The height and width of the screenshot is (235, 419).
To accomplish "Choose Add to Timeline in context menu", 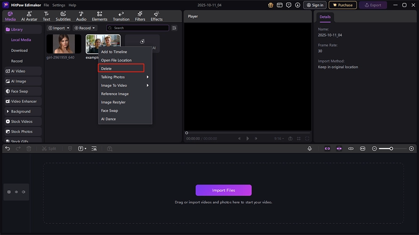I will (x=114, y=52).
